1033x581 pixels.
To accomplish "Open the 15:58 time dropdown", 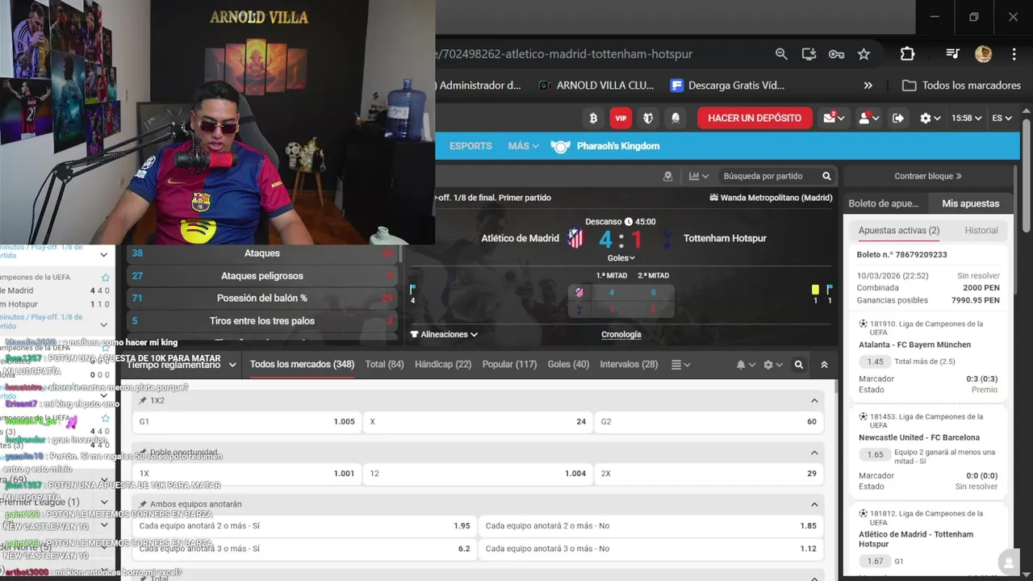I will click(x=966, y=118).
